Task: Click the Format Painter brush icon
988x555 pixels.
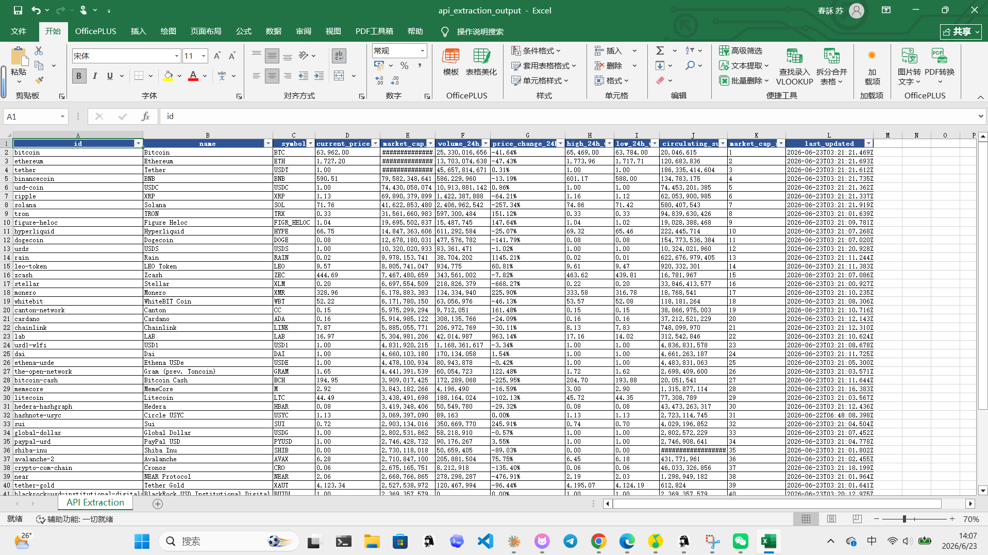Action: [x=39, y=80]
